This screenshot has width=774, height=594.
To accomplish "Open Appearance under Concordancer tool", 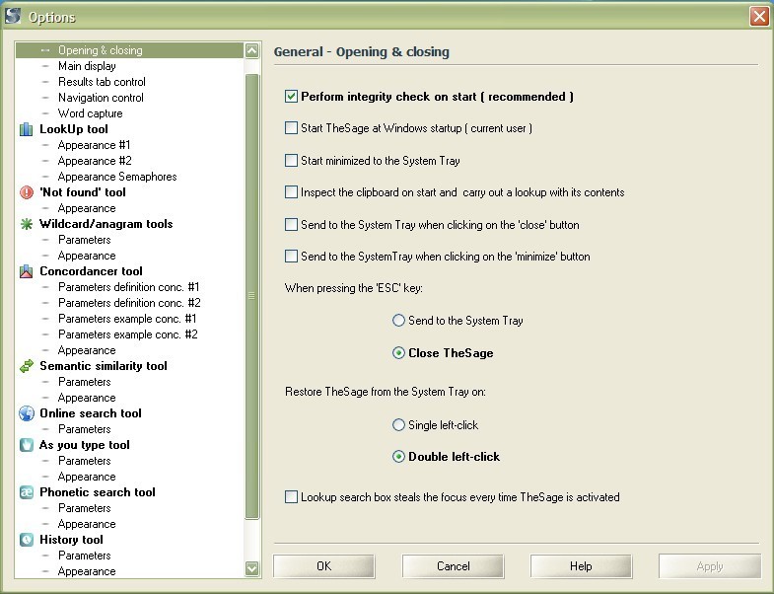I will tap(87, 350).
